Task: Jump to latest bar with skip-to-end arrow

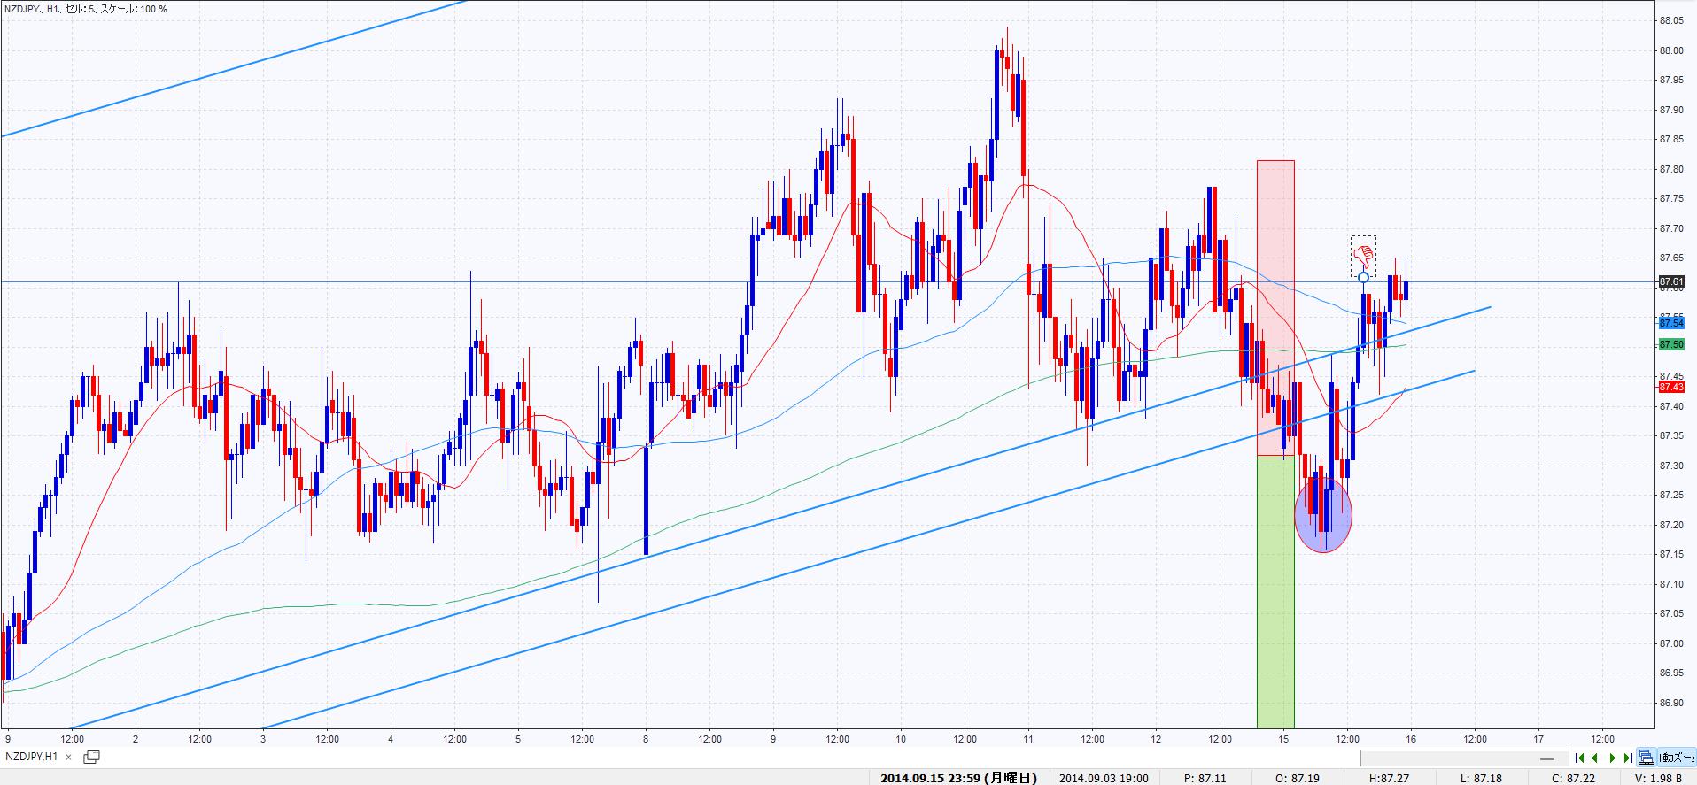Action: (x=1628, y=758)
